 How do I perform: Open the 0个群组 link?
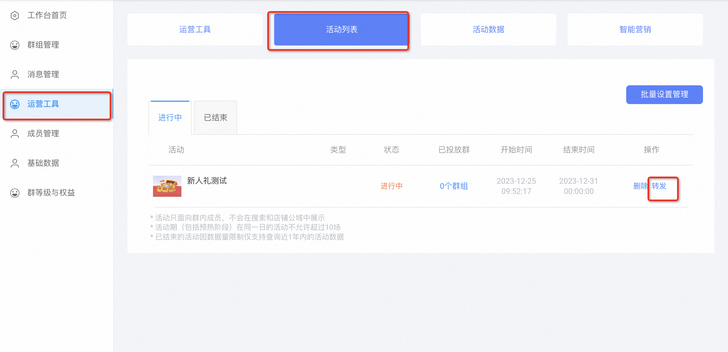point(454,186)
